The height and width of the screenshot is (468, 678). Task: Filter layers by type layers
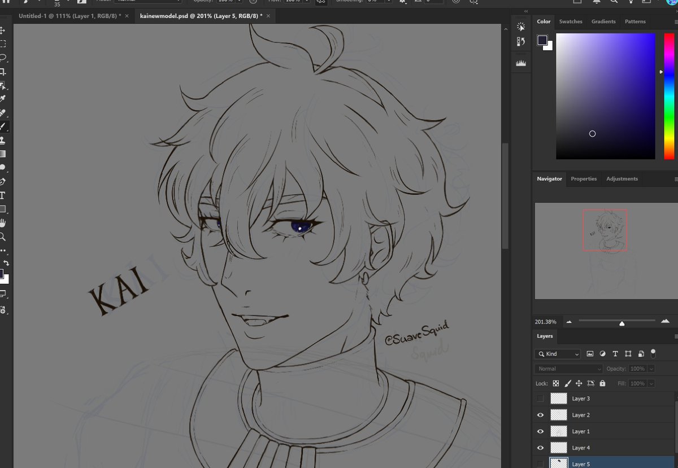coord(615,354)
